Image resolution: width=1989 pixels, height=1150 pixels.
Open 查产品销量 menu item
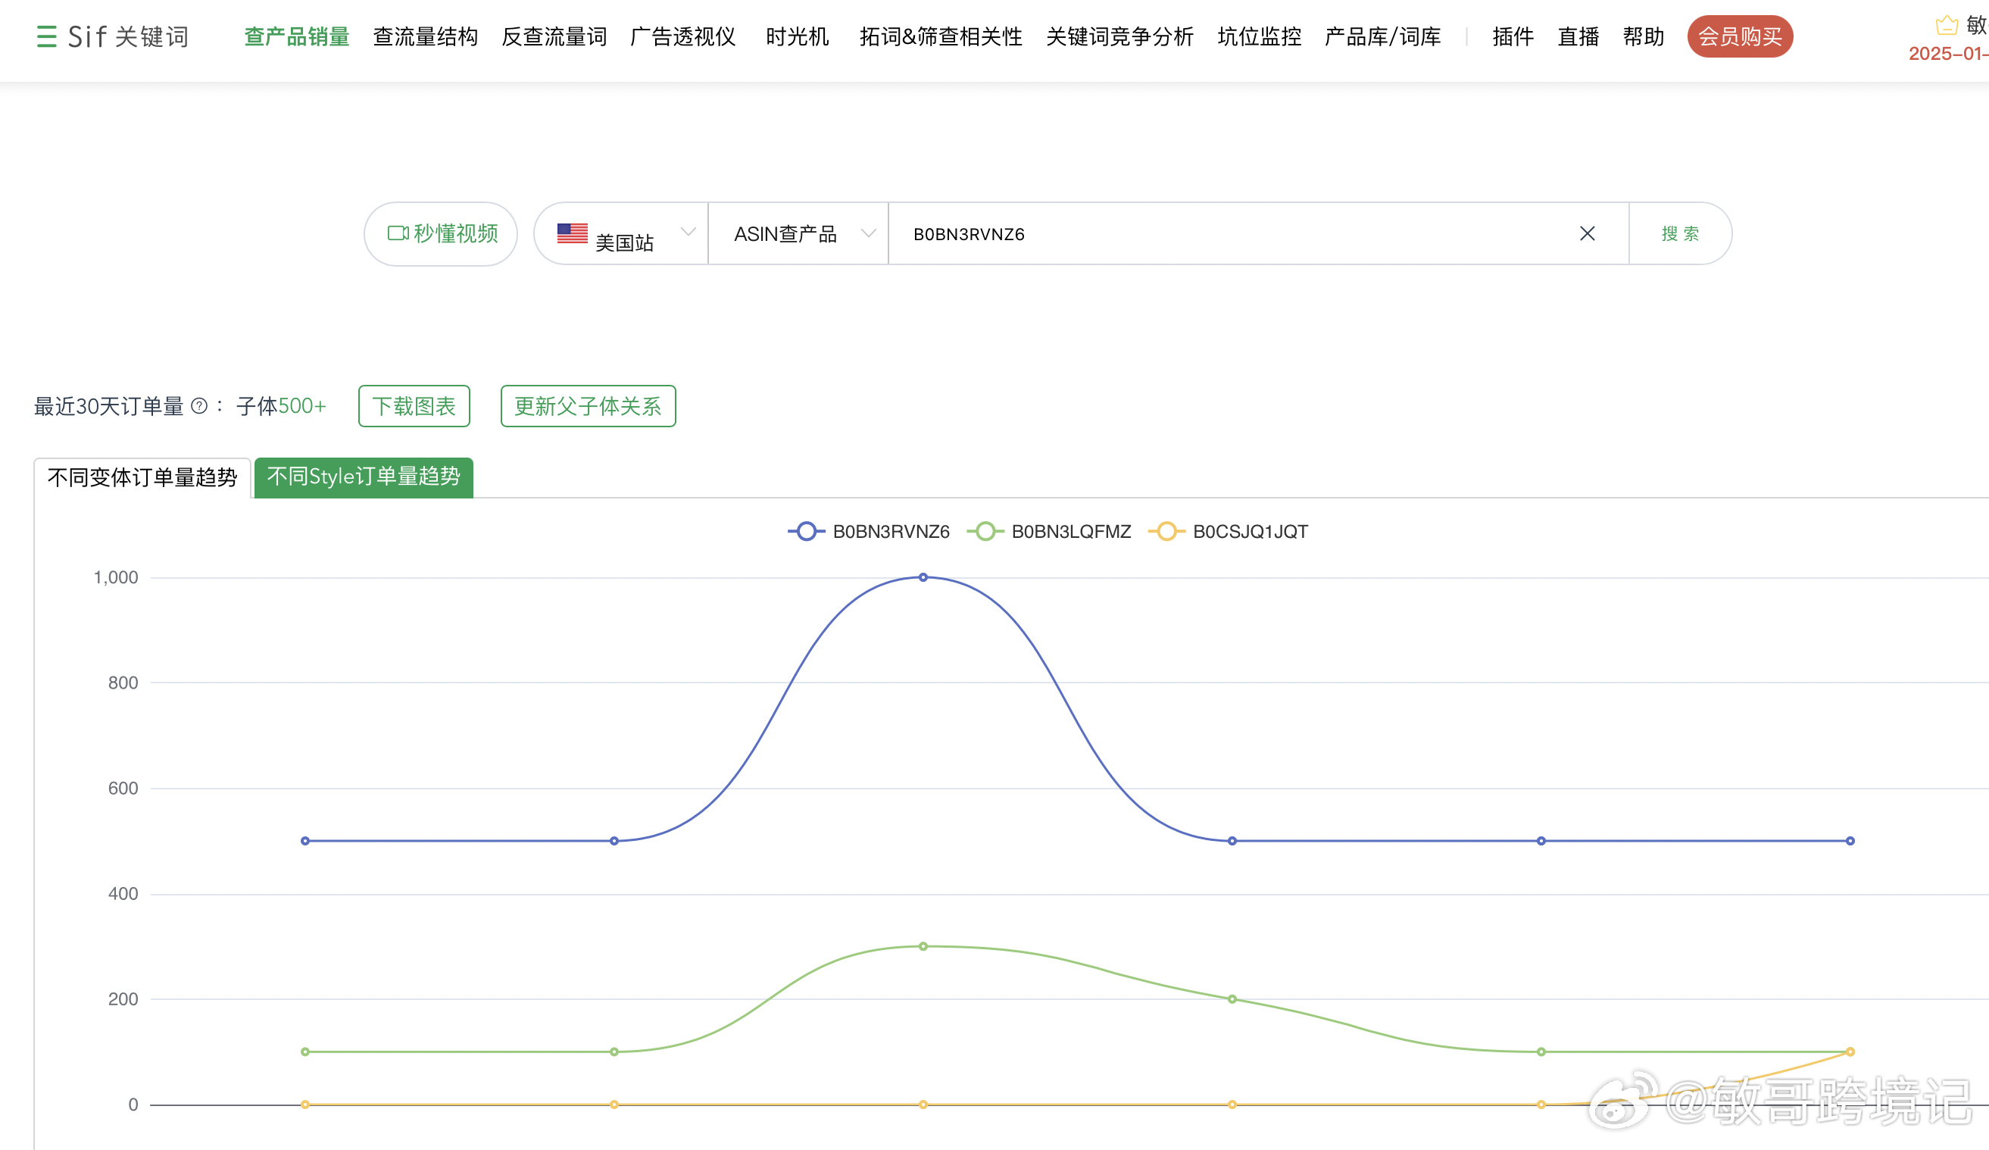[297, 36]
